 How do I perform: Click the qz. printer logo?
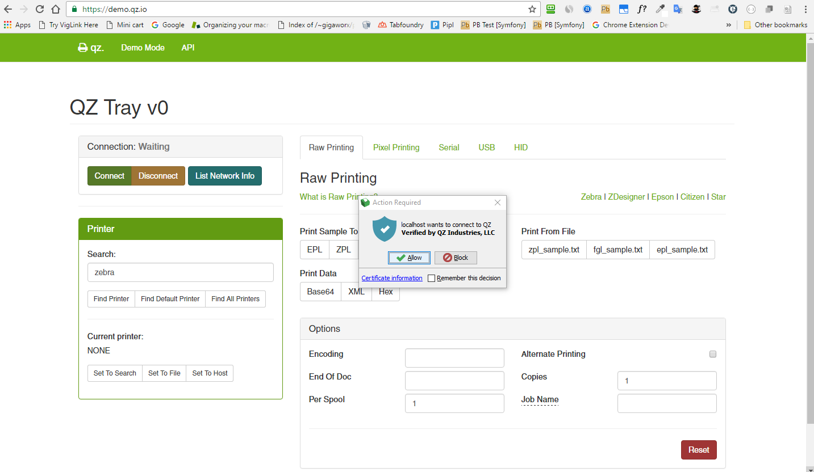click(91, 48)
